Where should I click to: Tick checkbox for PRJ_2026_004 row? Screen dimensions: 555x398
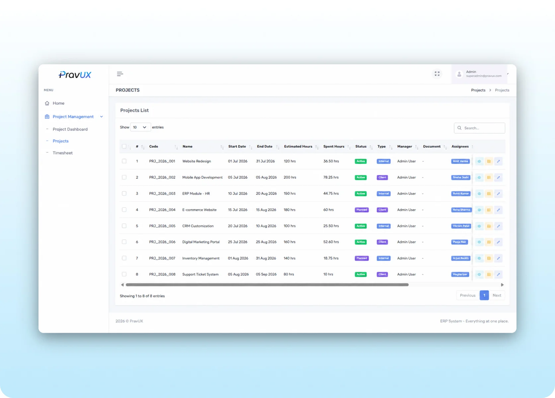point(124,210)
